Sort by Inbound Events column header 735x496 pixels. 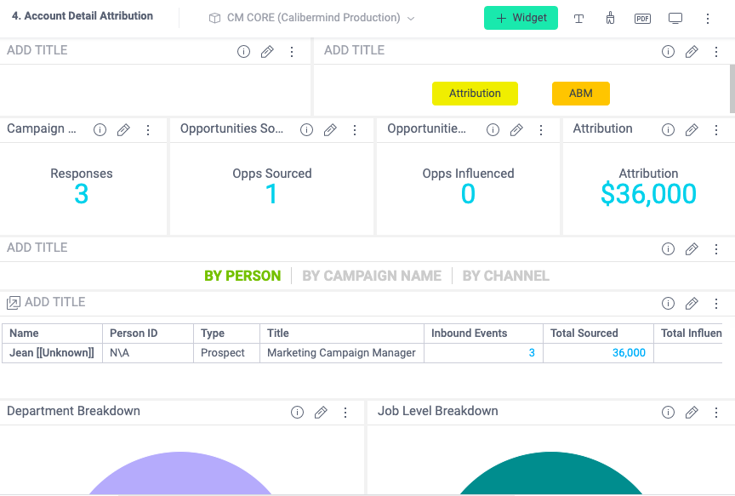483,334
